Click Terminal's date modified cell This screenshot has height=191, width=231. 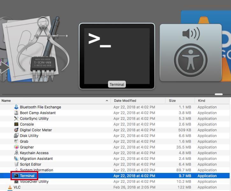coord(134,176)
